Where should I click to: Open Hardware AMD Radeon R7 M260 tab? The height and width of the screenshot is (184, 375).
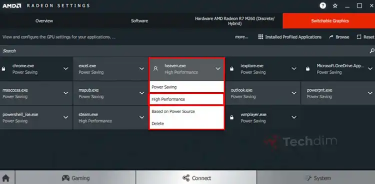point(235,21)
